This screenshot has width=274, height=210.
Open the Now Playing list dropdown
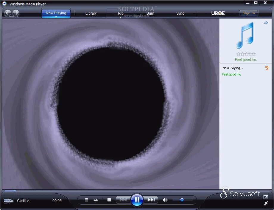point(233,68)
